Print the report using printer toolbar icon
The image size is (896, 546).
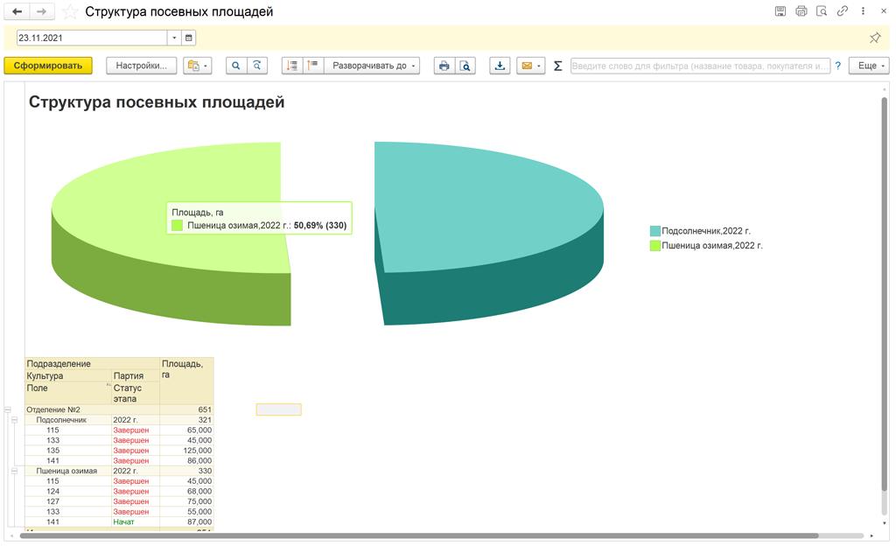click(x=444, y=66)
